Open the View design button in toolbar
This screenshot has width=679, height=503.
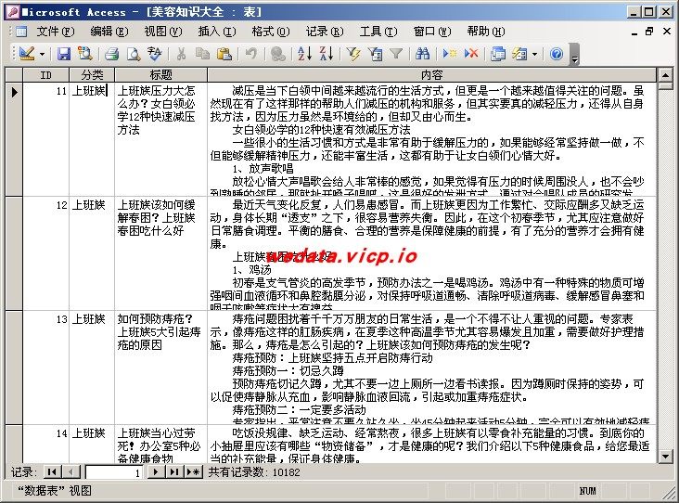(27, 54)
